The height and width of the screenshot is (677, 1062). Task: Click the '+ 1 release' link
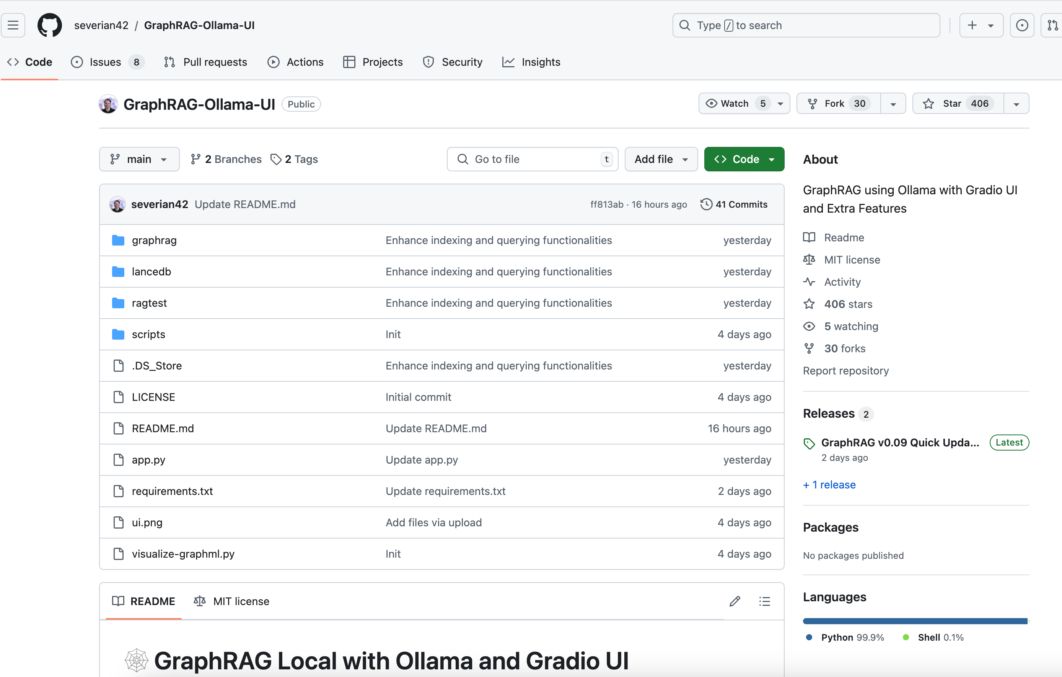(829, 485)
